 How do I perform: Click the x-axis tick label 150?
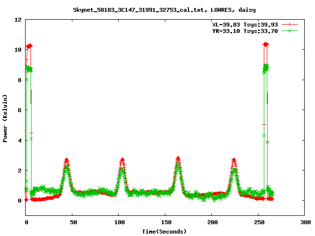166,222
